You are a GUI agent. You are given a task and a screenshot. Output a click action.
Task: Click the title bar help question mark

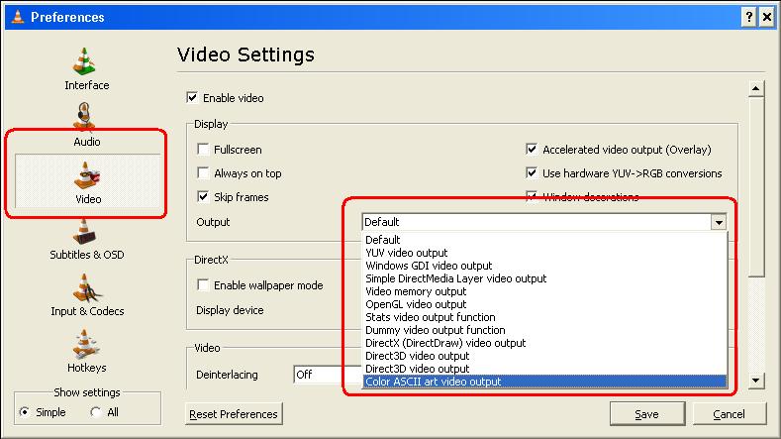(x=748, y=17)
